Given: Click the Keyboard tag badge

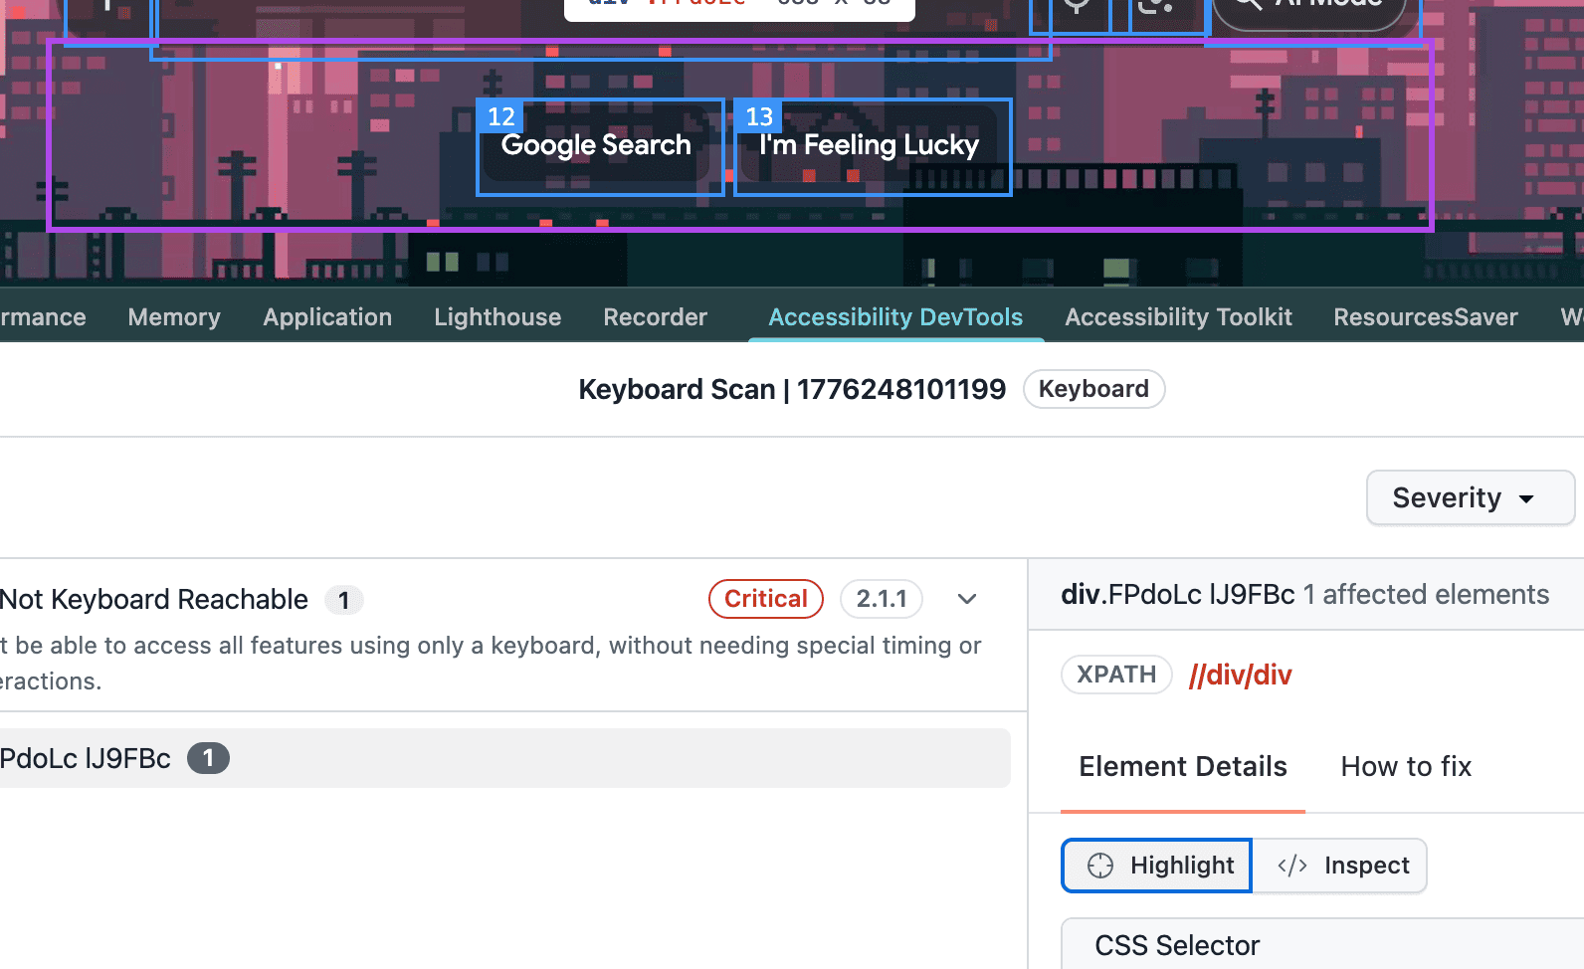Looking at the screenshot, I should coord(1093,389).
